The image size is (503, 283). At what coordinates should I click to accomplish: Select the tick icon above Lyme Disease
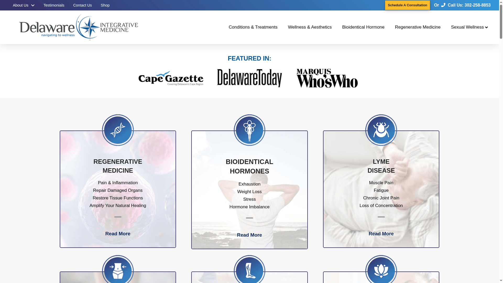point(381,130)
